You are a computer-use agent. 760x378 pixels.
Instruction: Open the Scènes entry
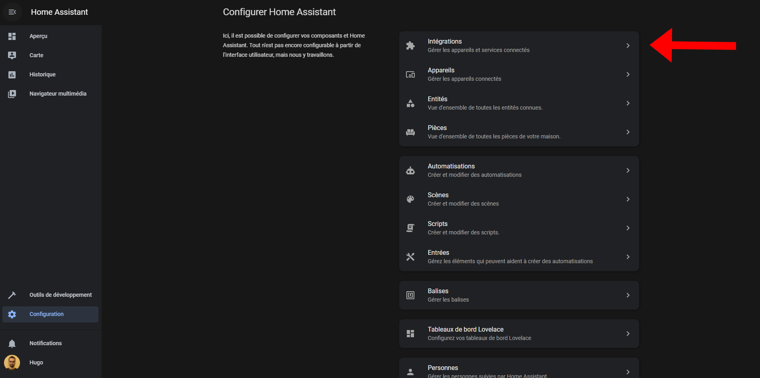519,199
